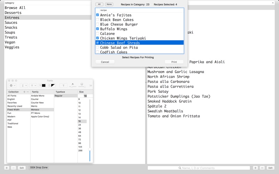Check the Black Bean Cakes checkbox
279x174 pixels.
click(x=98, y=20)
